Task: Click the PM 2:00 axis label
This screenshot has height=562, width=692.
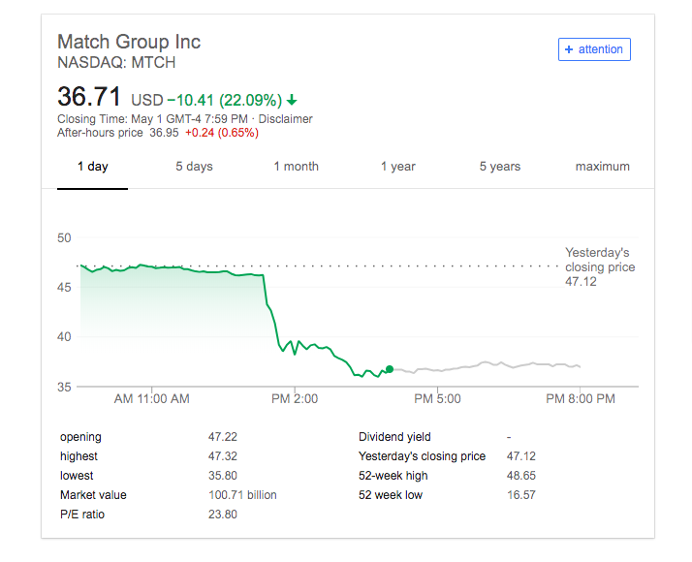Action: (x=295, y=399)
